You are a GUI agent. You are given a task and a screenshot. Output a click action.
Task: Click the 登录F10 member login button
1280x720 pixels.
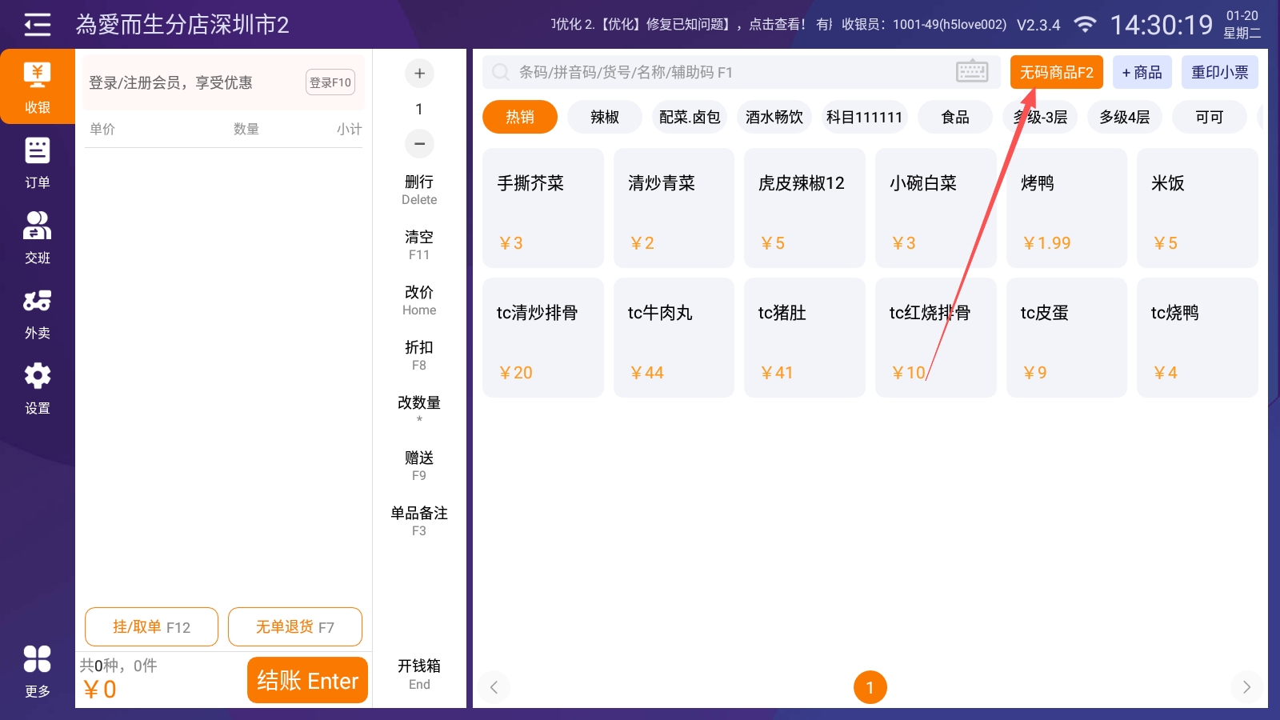[x=330, y=82]
